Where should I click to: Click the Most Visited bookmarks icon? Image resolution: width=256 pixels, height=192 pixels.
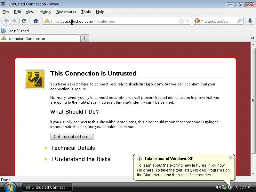tap(4, 30)
